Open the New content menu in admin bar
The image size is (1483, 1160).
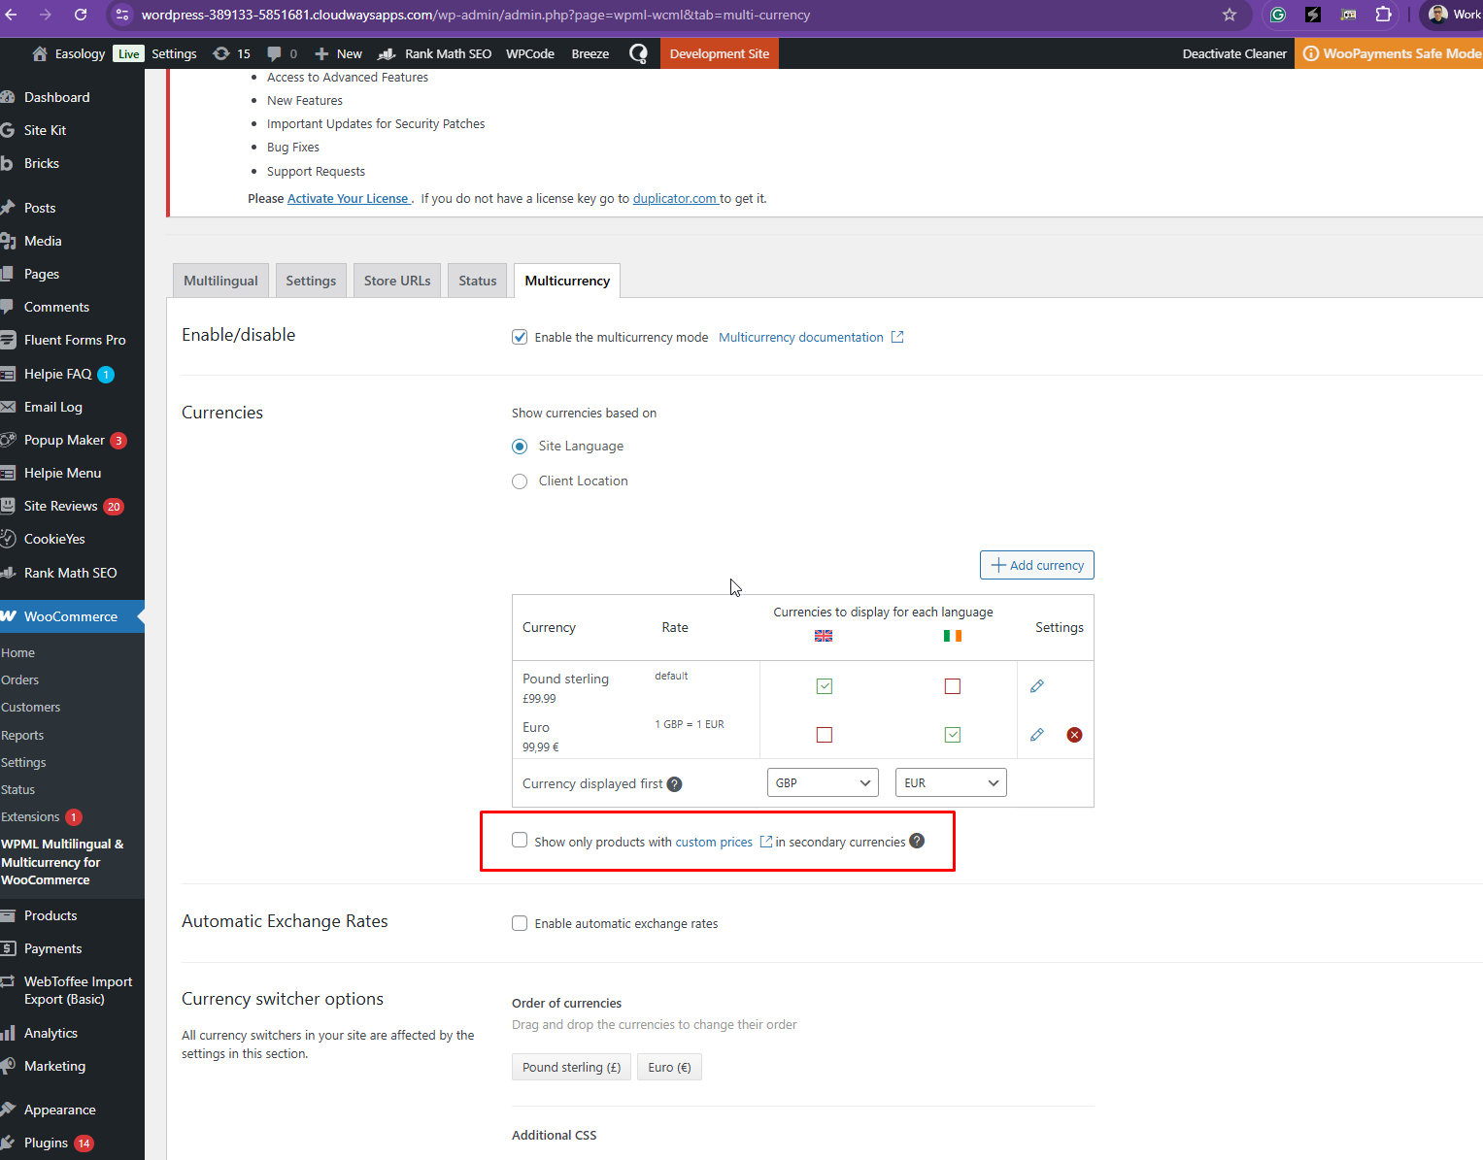(339, 53)
